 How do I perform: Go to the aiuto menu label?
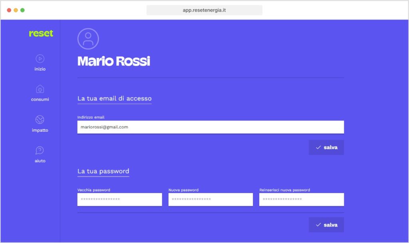(40, 161)
